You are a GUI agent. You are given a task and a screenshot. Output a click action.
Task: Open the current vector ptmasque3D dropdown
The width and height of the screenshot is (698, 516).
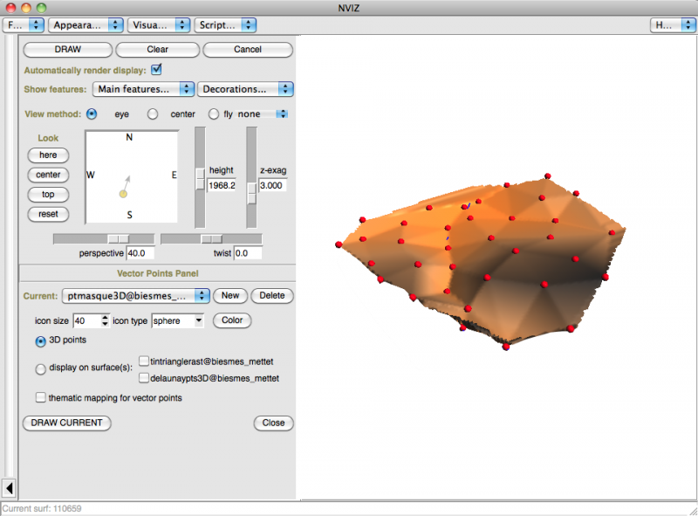134,296
